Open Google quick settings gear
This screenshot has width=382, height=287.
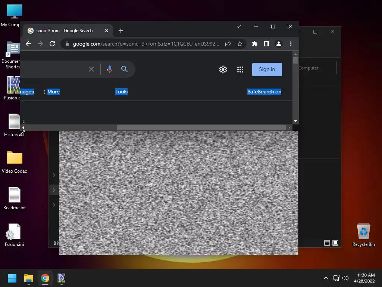pyautogui.click(x=223, y=70)
